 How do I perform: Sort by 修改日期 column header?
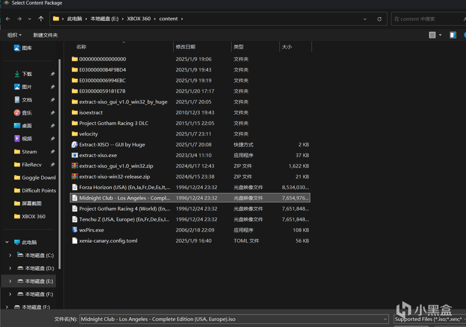click(x=186, y=47)
